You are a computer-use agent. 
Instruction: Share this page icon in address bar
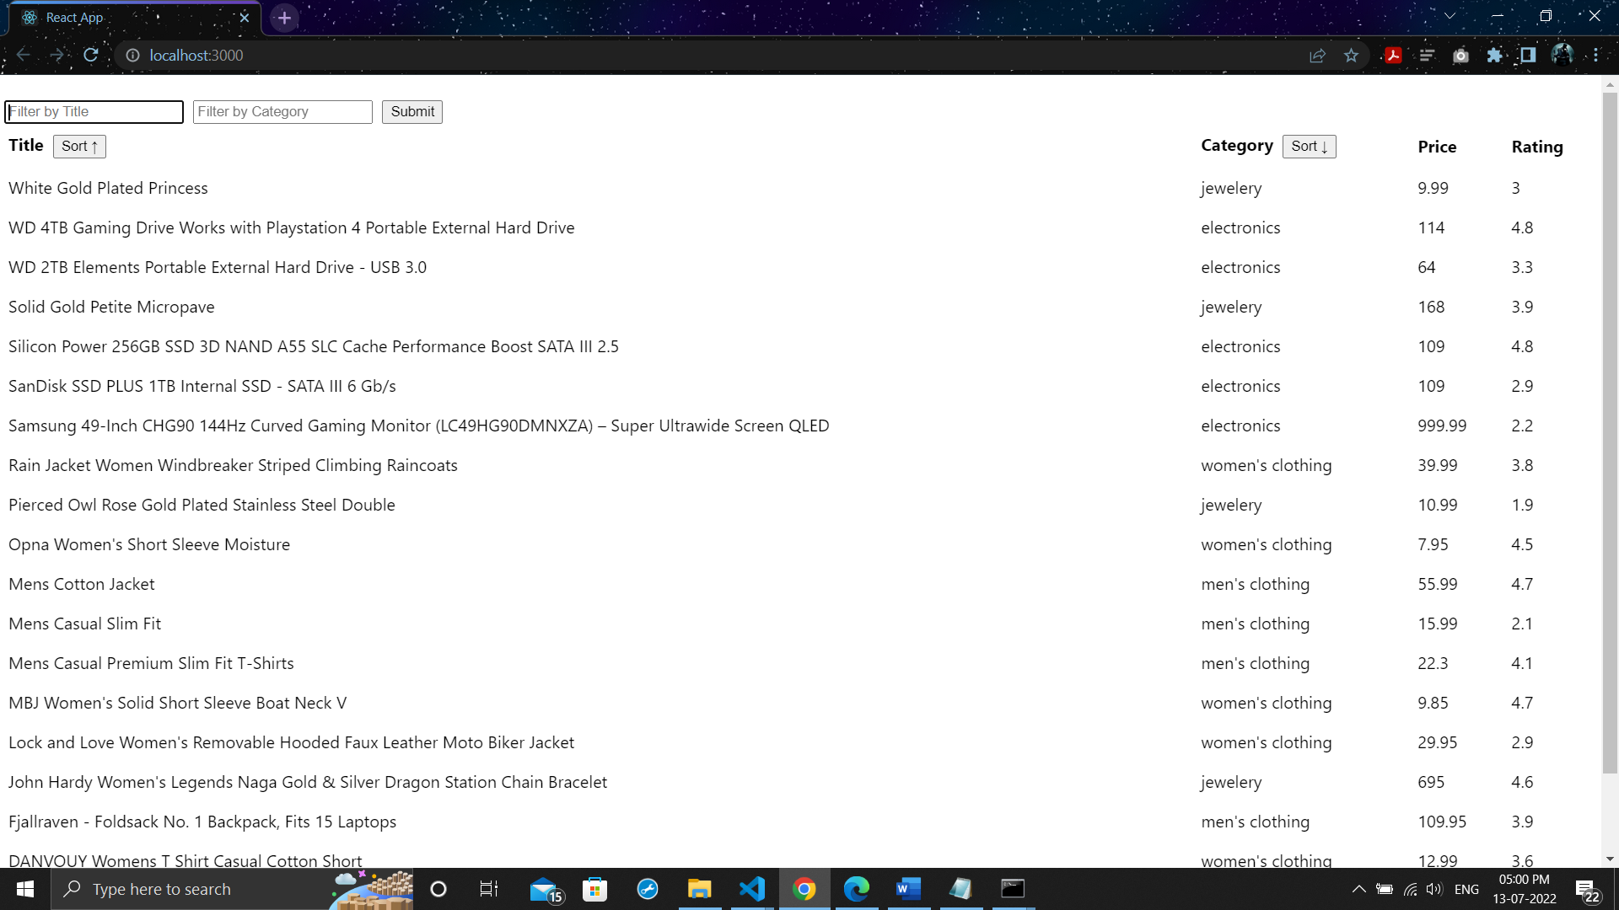(x=1317, y=55)
